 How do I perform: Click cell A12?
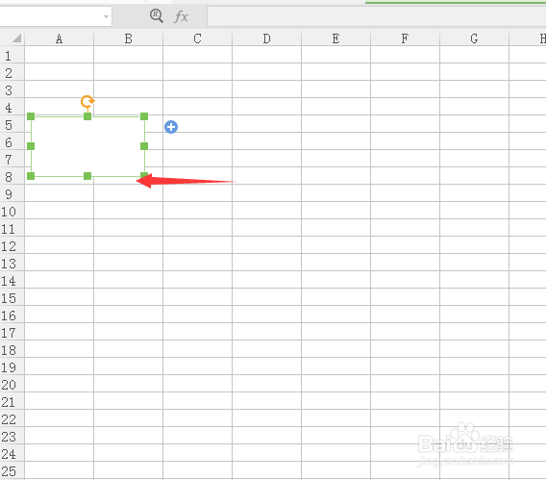coord(60,245)
